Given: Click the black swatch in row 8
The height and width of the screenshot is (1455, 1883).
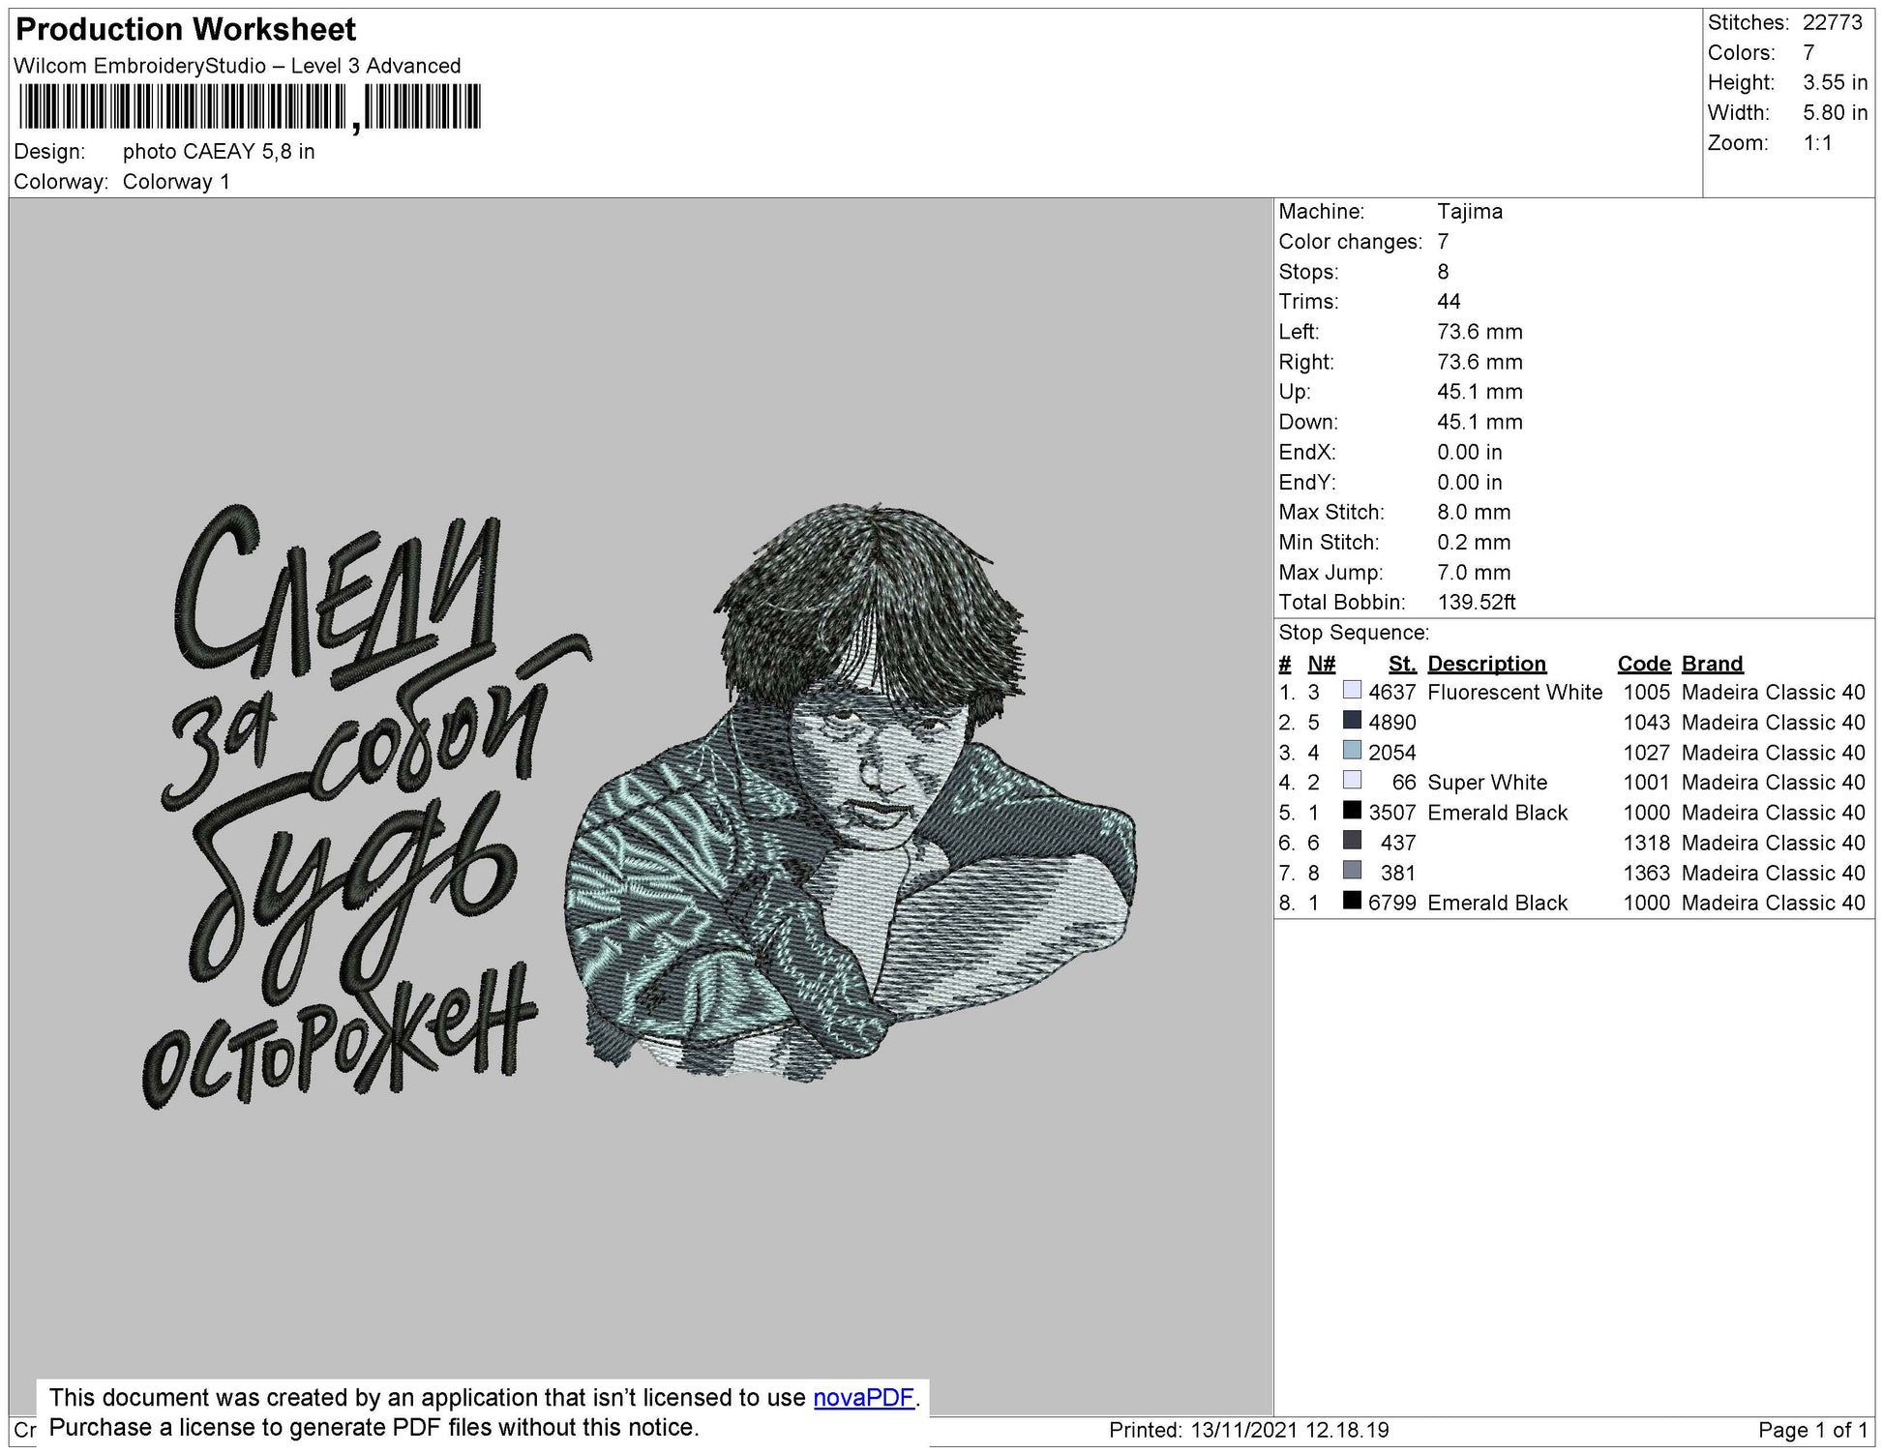Looking at the screenshot, I should point(1352,901).
